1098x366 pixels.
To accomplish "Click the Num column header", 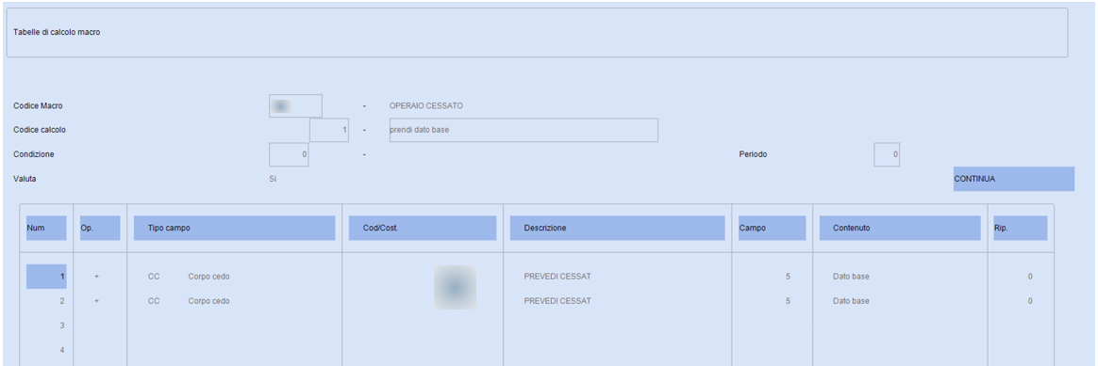I will [x=46, y=229].
